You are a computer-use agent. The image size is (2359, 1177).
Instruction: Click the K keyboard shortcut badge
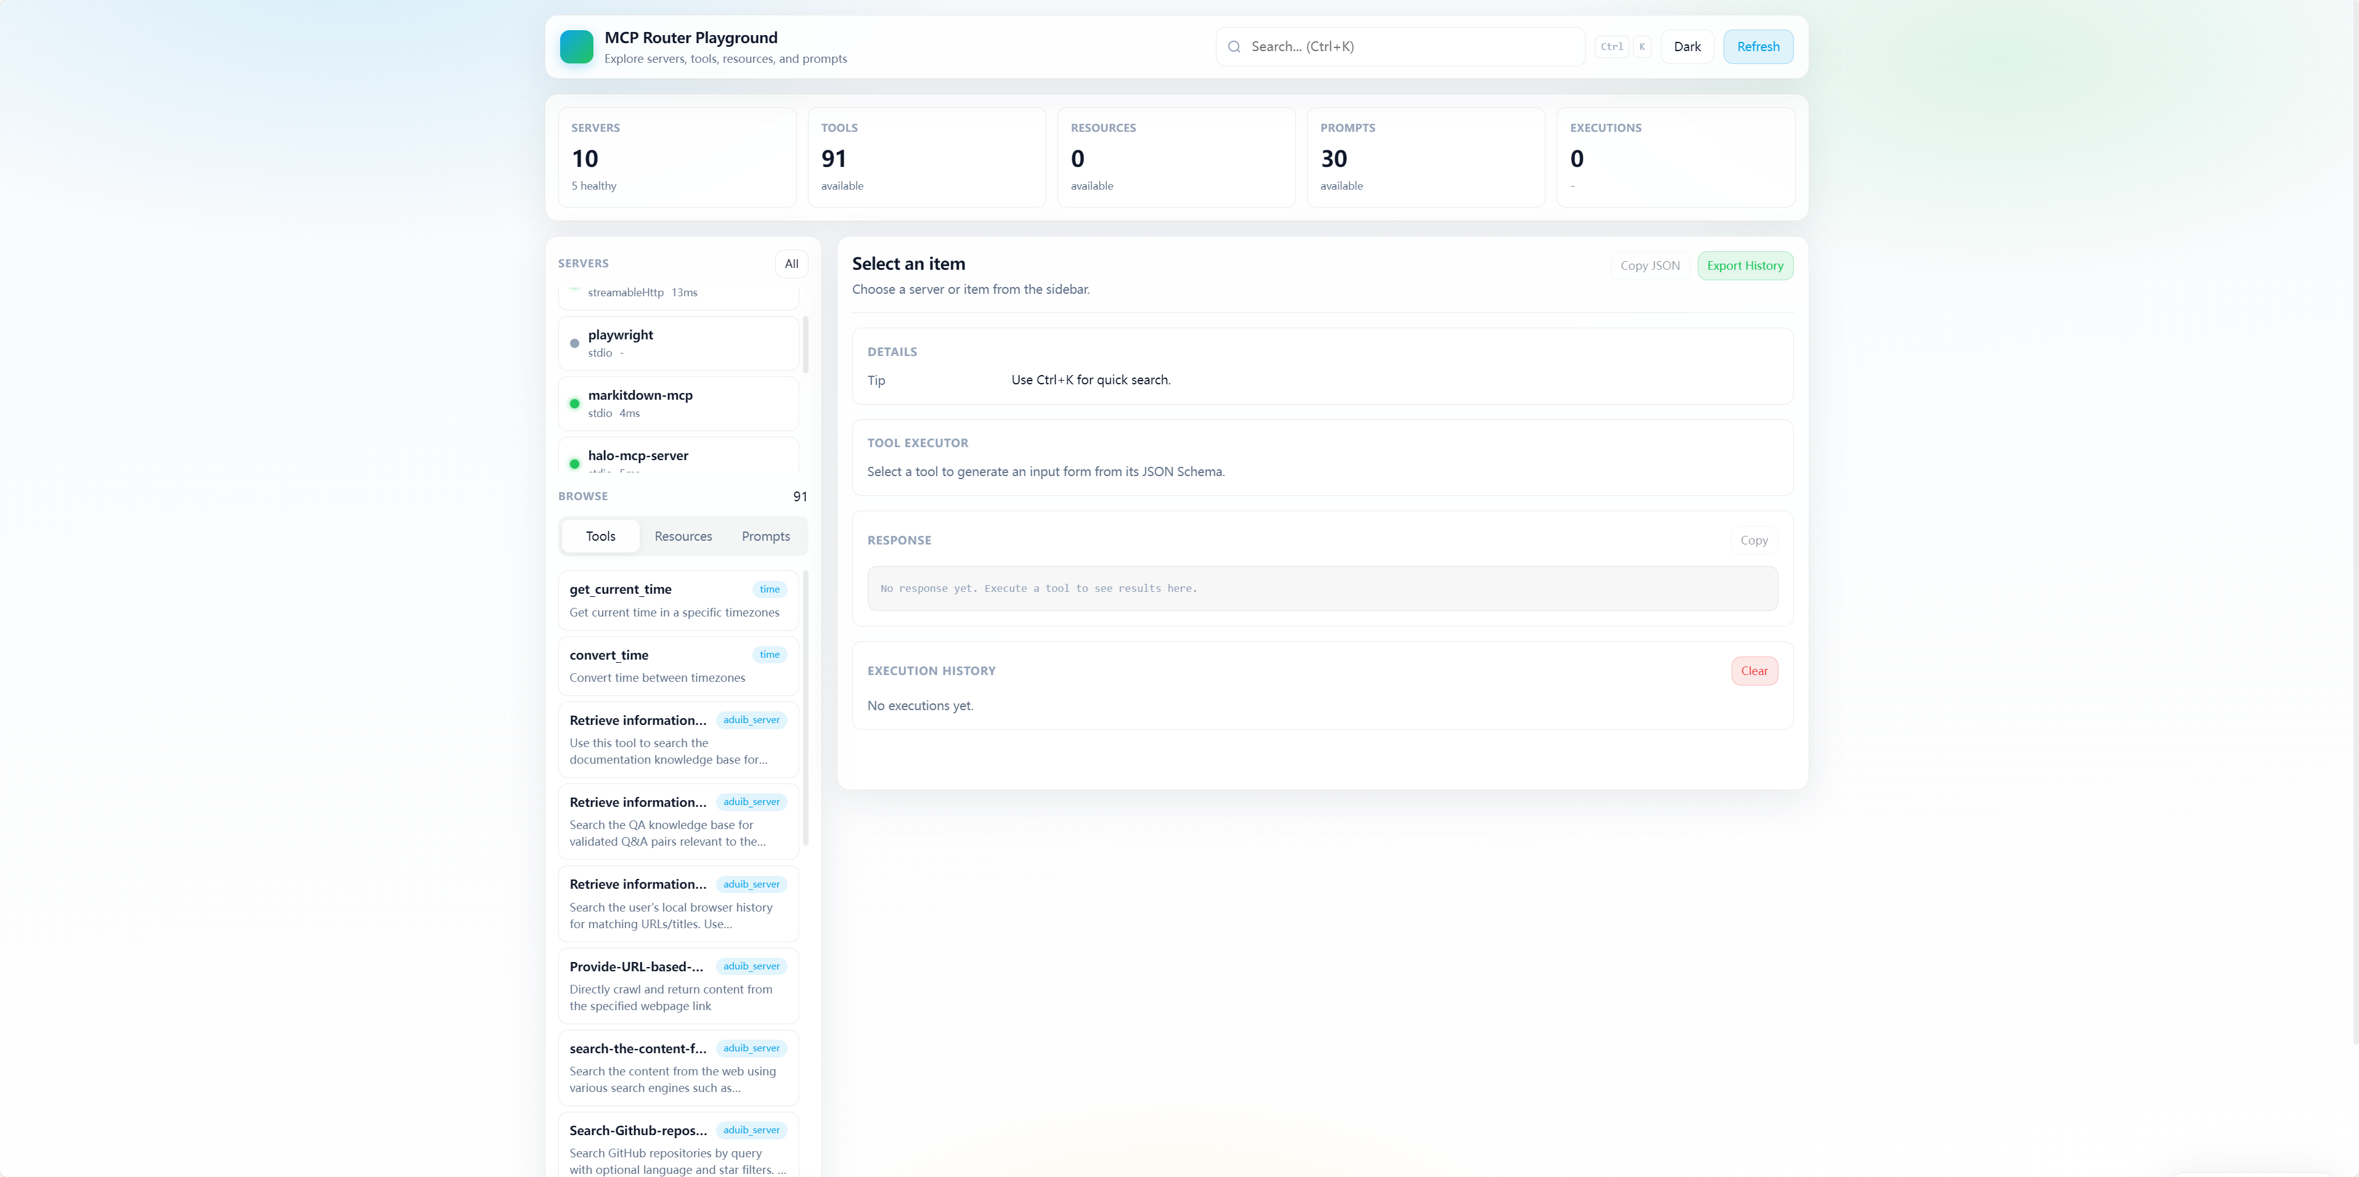(x=1642, y=47)
